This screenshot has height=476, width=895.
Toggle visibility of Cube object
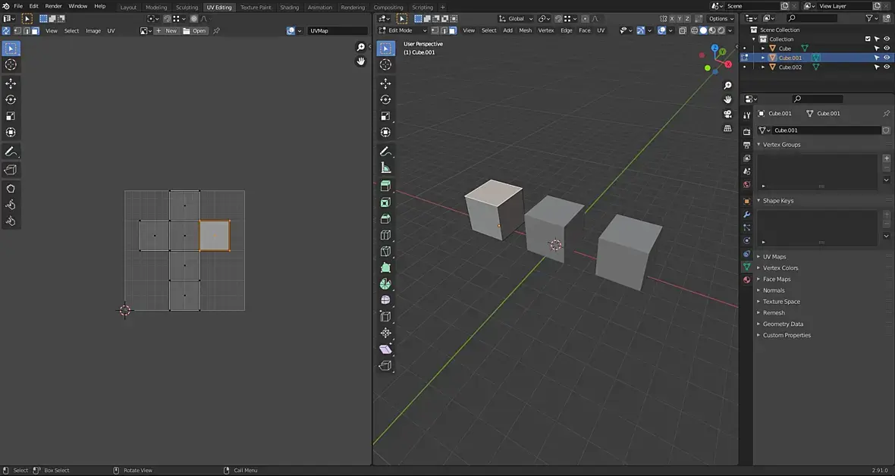pos(887,49)
